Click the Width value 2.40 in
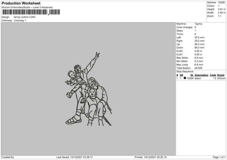This screenshot has width=227, height=160. pyautogui.click(x=221, y=13)
